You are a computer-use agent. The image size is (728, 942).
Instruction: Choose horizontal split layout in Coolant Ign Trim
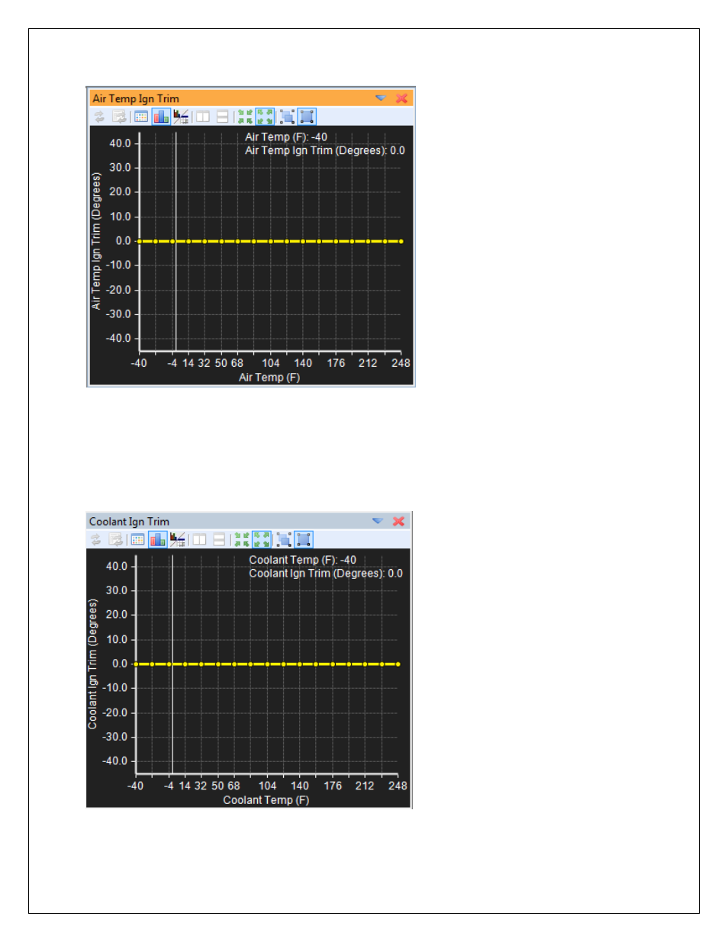(220, 539)
